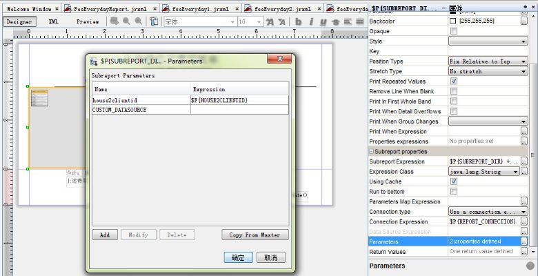Viewport: 538px width, 276px height.
Task: Click the Add button in Parameters dialog
Action: pyautogui.click(x=105, y=235)
